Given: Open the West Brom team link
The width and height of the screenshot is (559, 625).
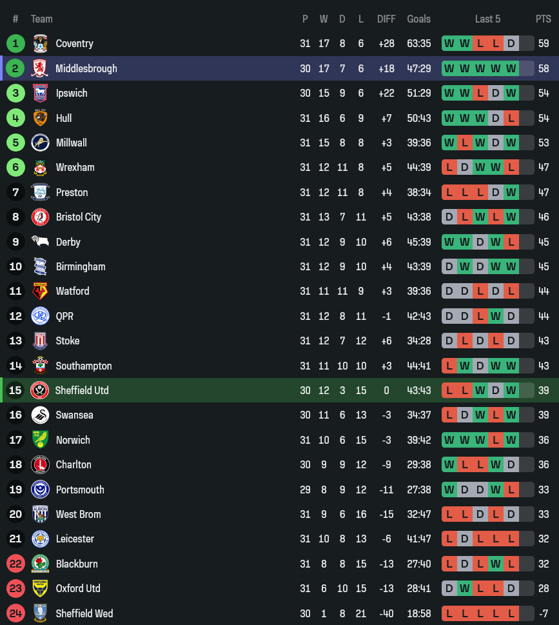Looking at the screenshot, I should coord(78,514).
